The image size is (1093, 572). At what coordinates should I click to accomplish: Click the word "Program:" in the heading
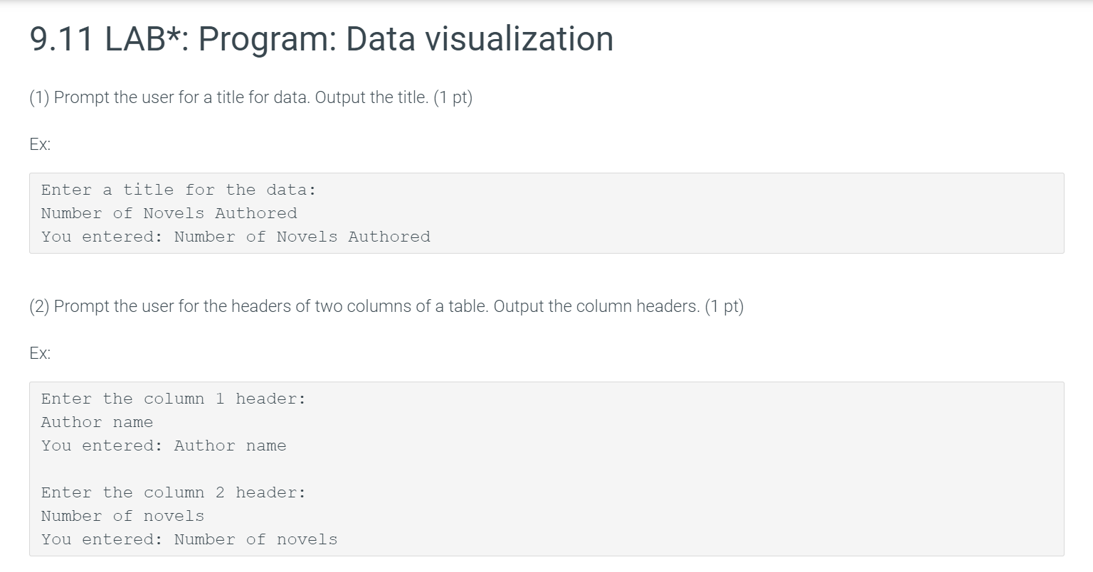tap(265, 39)
